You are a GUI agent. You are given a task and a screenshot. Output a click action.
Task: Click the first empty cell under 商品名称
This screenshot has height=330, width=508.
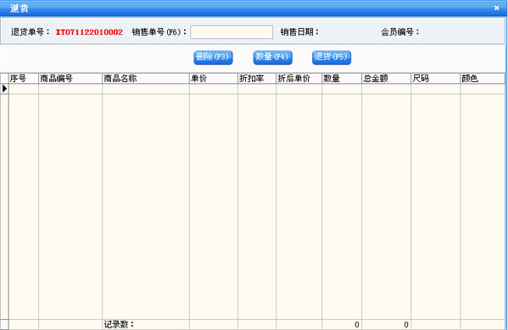pos(146,89)
